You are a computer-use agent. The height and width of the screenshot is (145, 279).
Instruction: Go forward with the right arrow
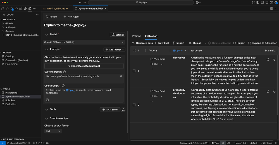point(85,3)
